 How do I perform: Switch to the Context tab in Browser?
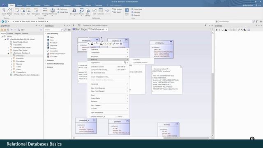click(x=10, y=33)
